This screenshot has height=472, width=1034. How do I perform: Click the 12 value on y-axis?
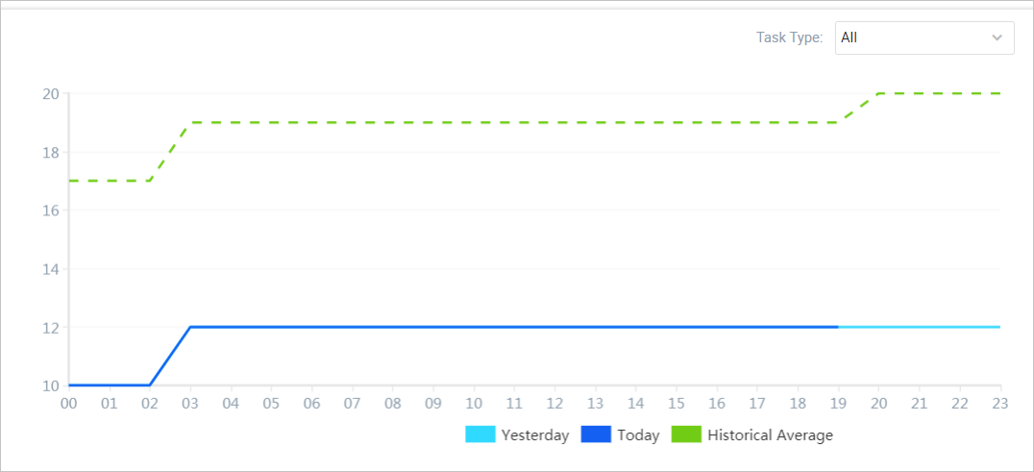51,328
